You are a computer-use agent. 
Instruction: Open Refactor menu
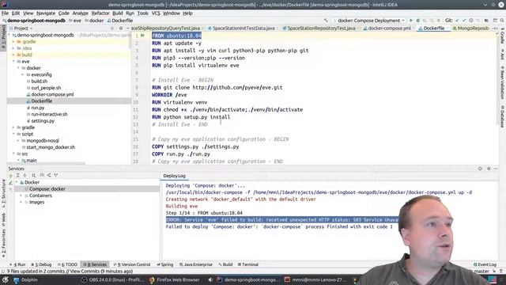[x=100, y=13]
